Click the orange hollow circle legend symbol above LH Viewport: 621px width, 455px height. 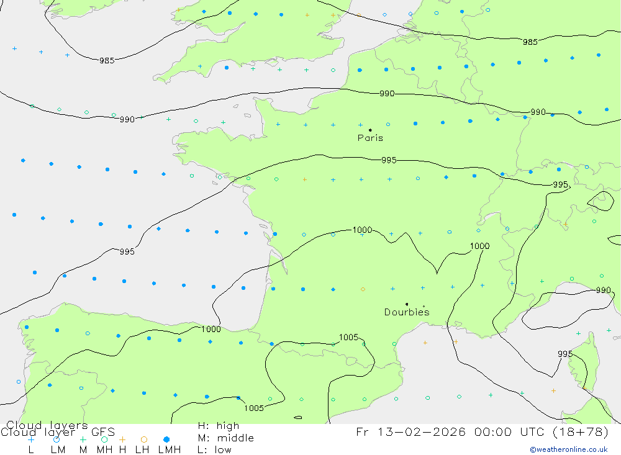(144, 439)
